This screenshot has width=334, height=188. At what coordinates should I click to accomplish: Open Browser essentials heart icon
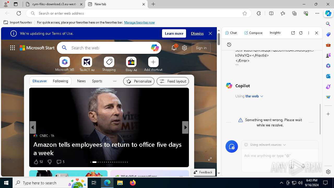coord(306,13)
